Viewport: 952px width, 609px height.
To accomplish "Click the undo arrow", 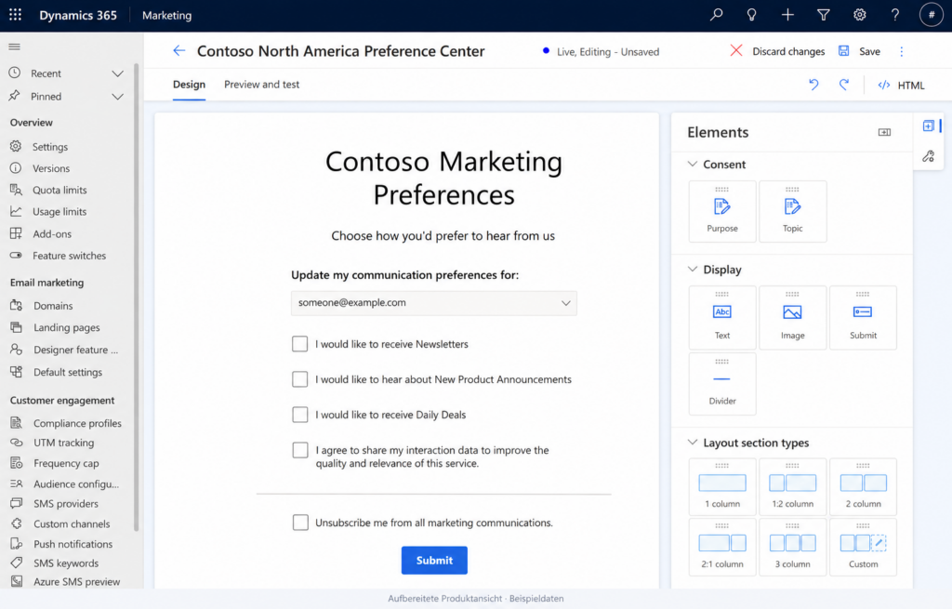I will 813,85.
